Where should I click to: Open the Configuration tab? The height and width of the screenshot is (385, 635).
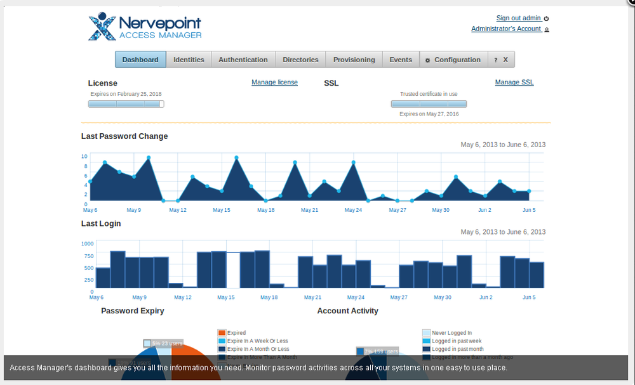(x=453, y=60)
